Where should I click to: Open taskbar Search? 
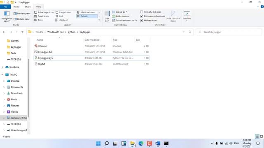(x=107, y=143)
